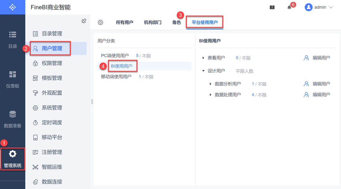Expand the 数据处理用户 tree row
Screen dimensions: 341x189
pos(211,95)
